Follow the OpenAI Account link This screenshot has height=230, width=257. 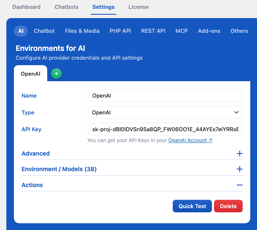pos(190,140)
